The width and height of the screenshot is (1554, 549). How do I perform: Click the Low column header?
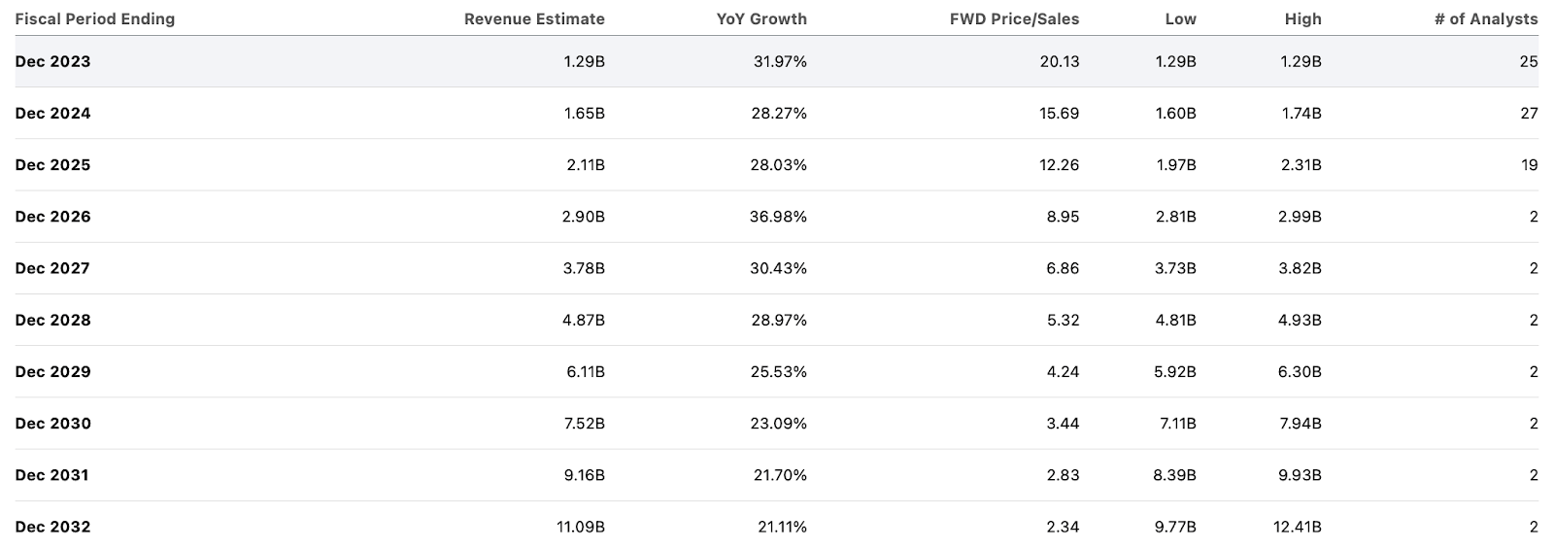coord(1181,18)
